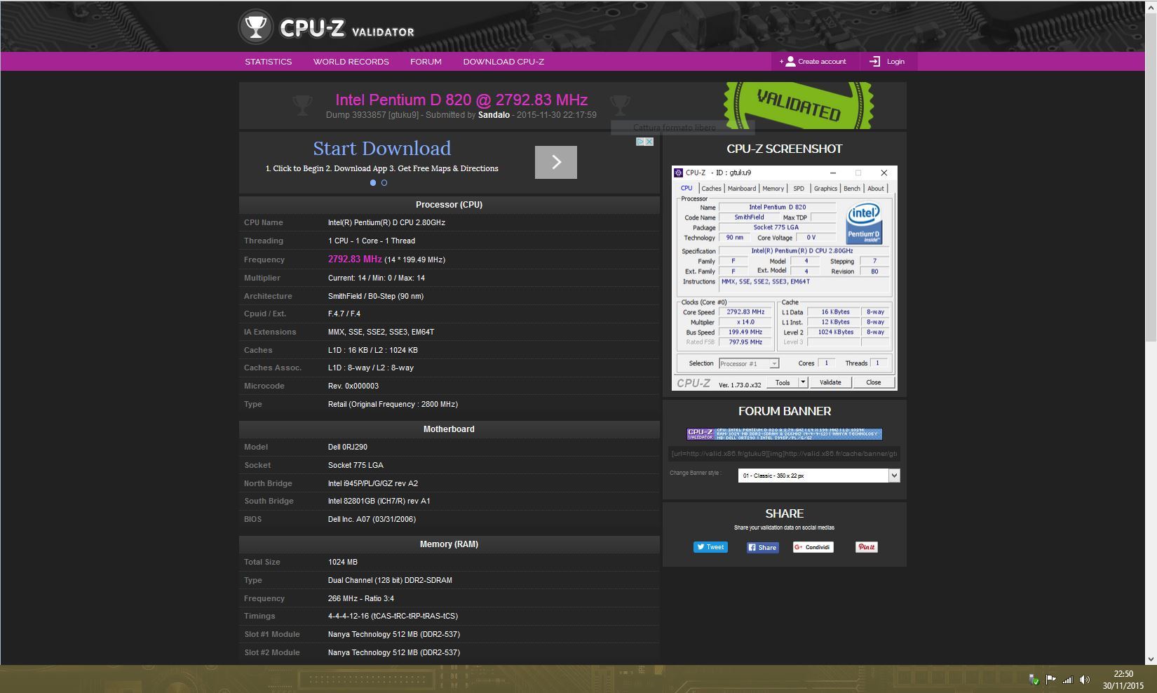Click the taskbar clock showing 22:50

coord(1123,679)
